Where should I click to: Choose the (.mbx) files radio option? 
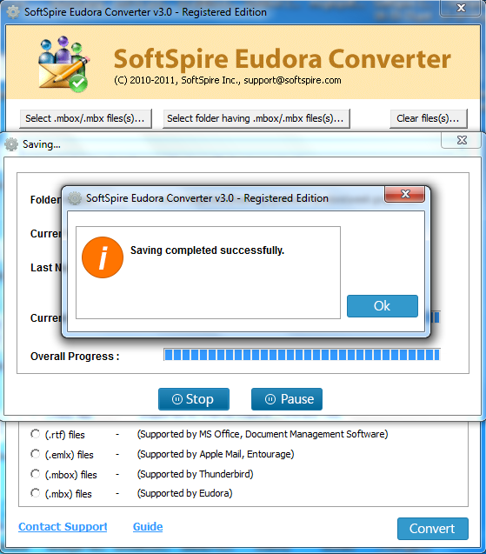pos(35,493)
